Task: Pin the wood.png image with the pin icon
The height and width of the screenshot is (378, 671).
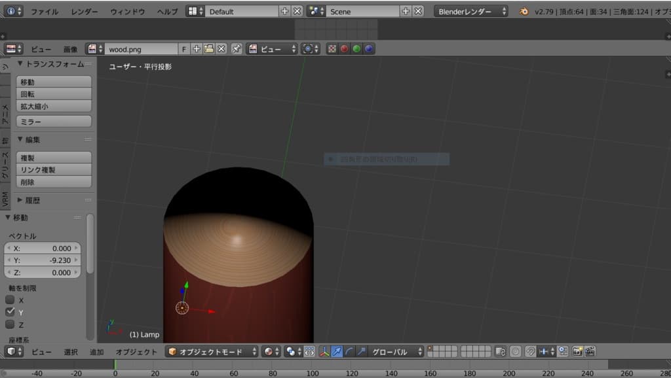Action: click(x=237, y=49)
